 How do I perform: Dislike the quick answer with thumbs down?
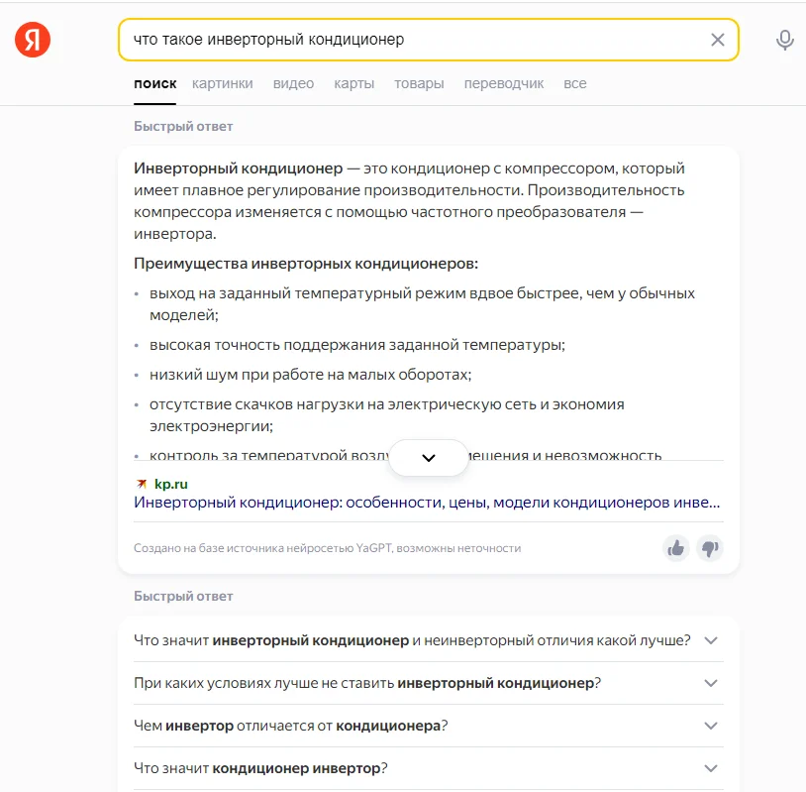710,547
